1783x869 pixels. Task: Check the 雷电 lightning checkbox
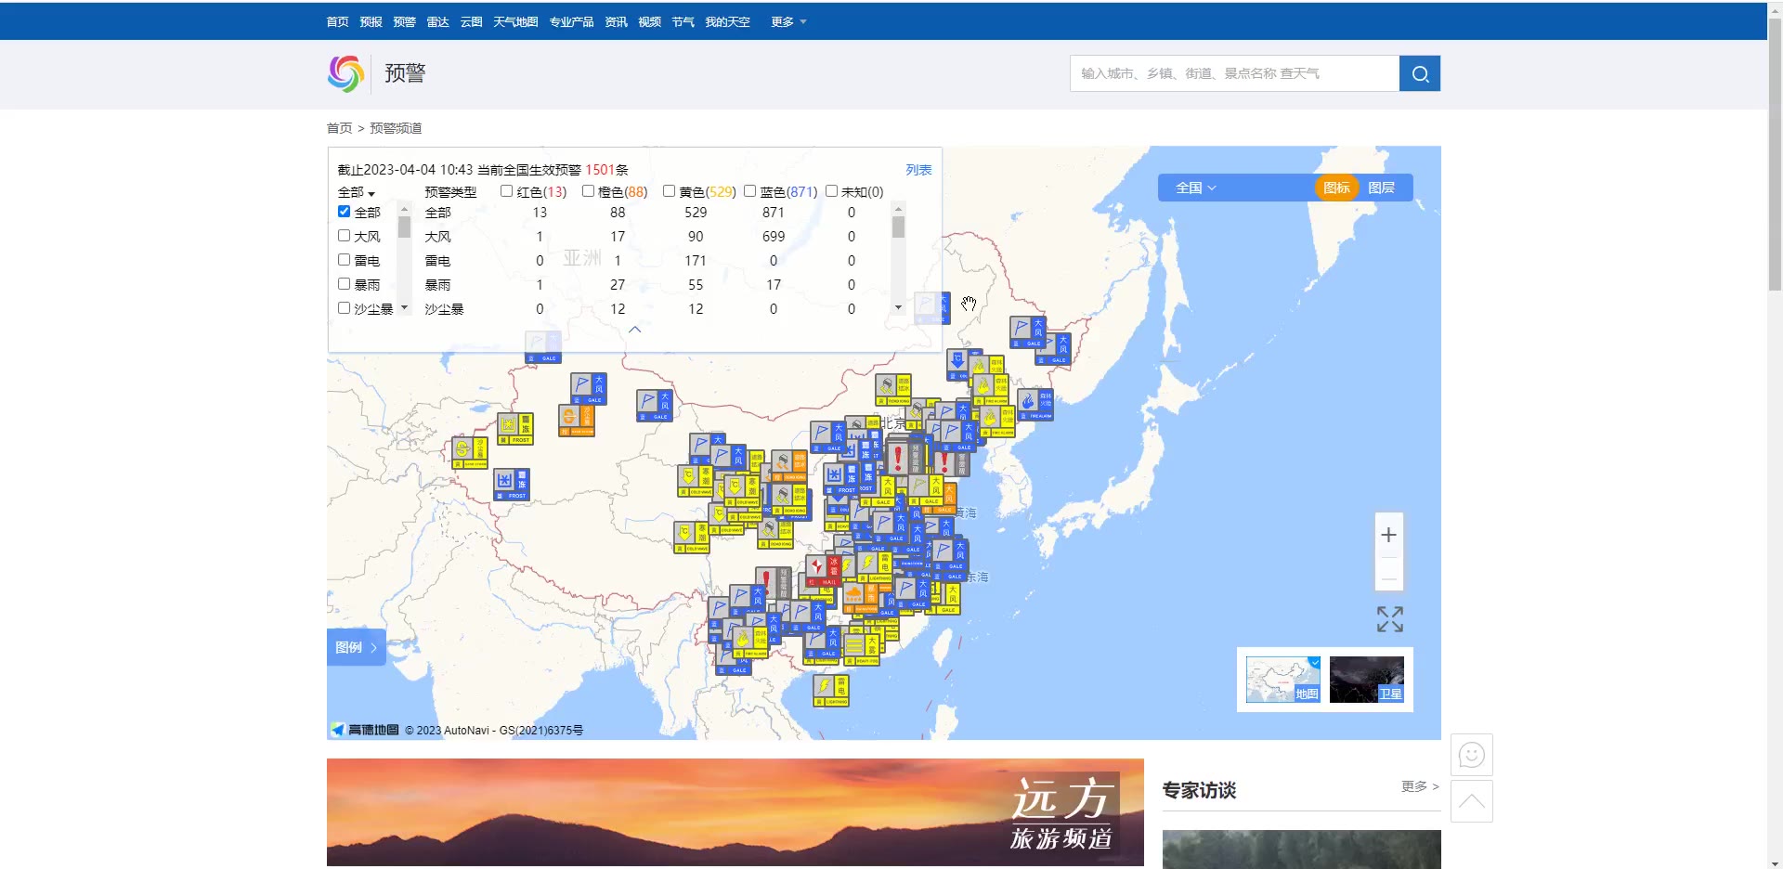pyautogui.click(x=344, y=260)
